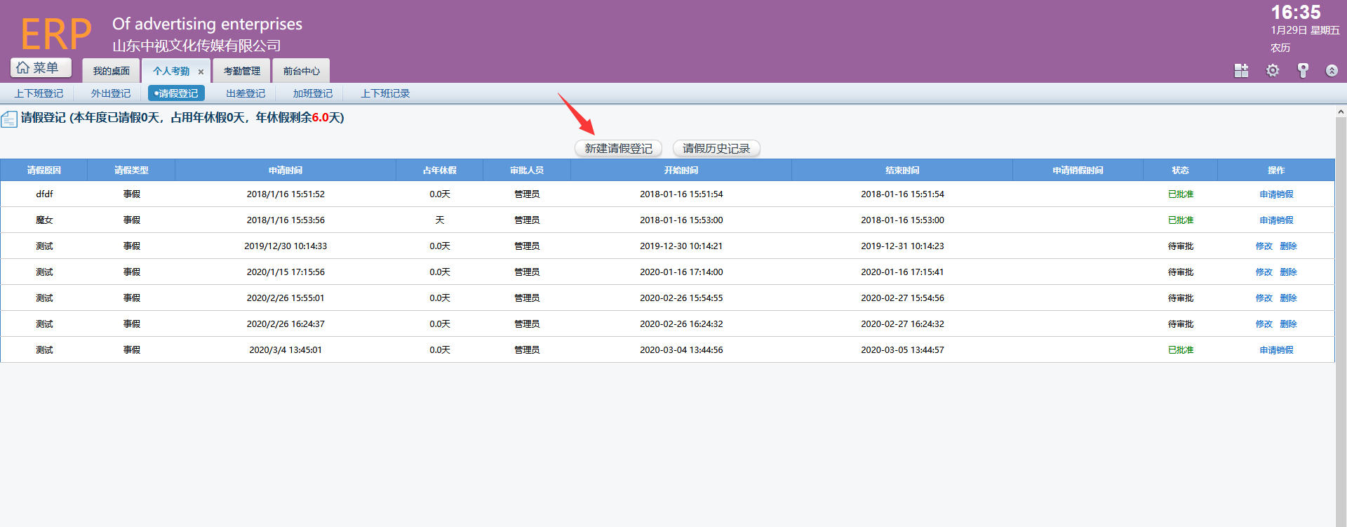1347x527 pixels.
Task: Click 删除 for 2020/2/26 16:24:37 request
Action: tap(1288, 324)
